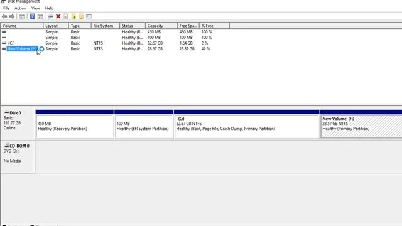
Task: Click the view settings window icon in toolbar
Action: tap(89, 16)
